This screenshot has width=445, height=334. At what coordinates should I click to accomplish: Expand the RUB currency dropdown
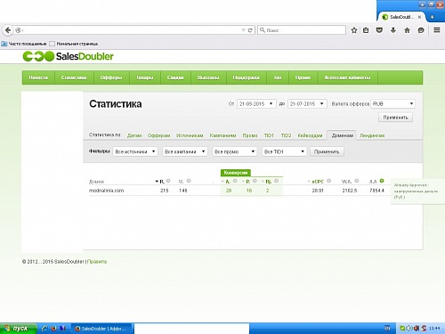tap(392, 103)
